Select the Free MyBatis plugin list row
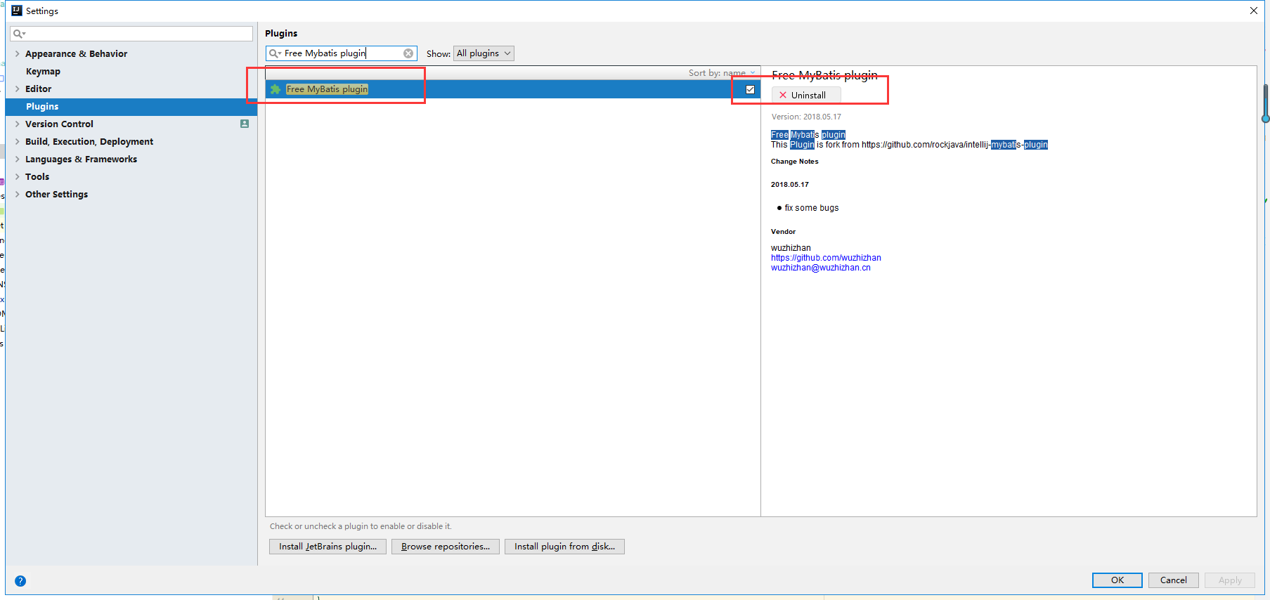 [512, 89]
